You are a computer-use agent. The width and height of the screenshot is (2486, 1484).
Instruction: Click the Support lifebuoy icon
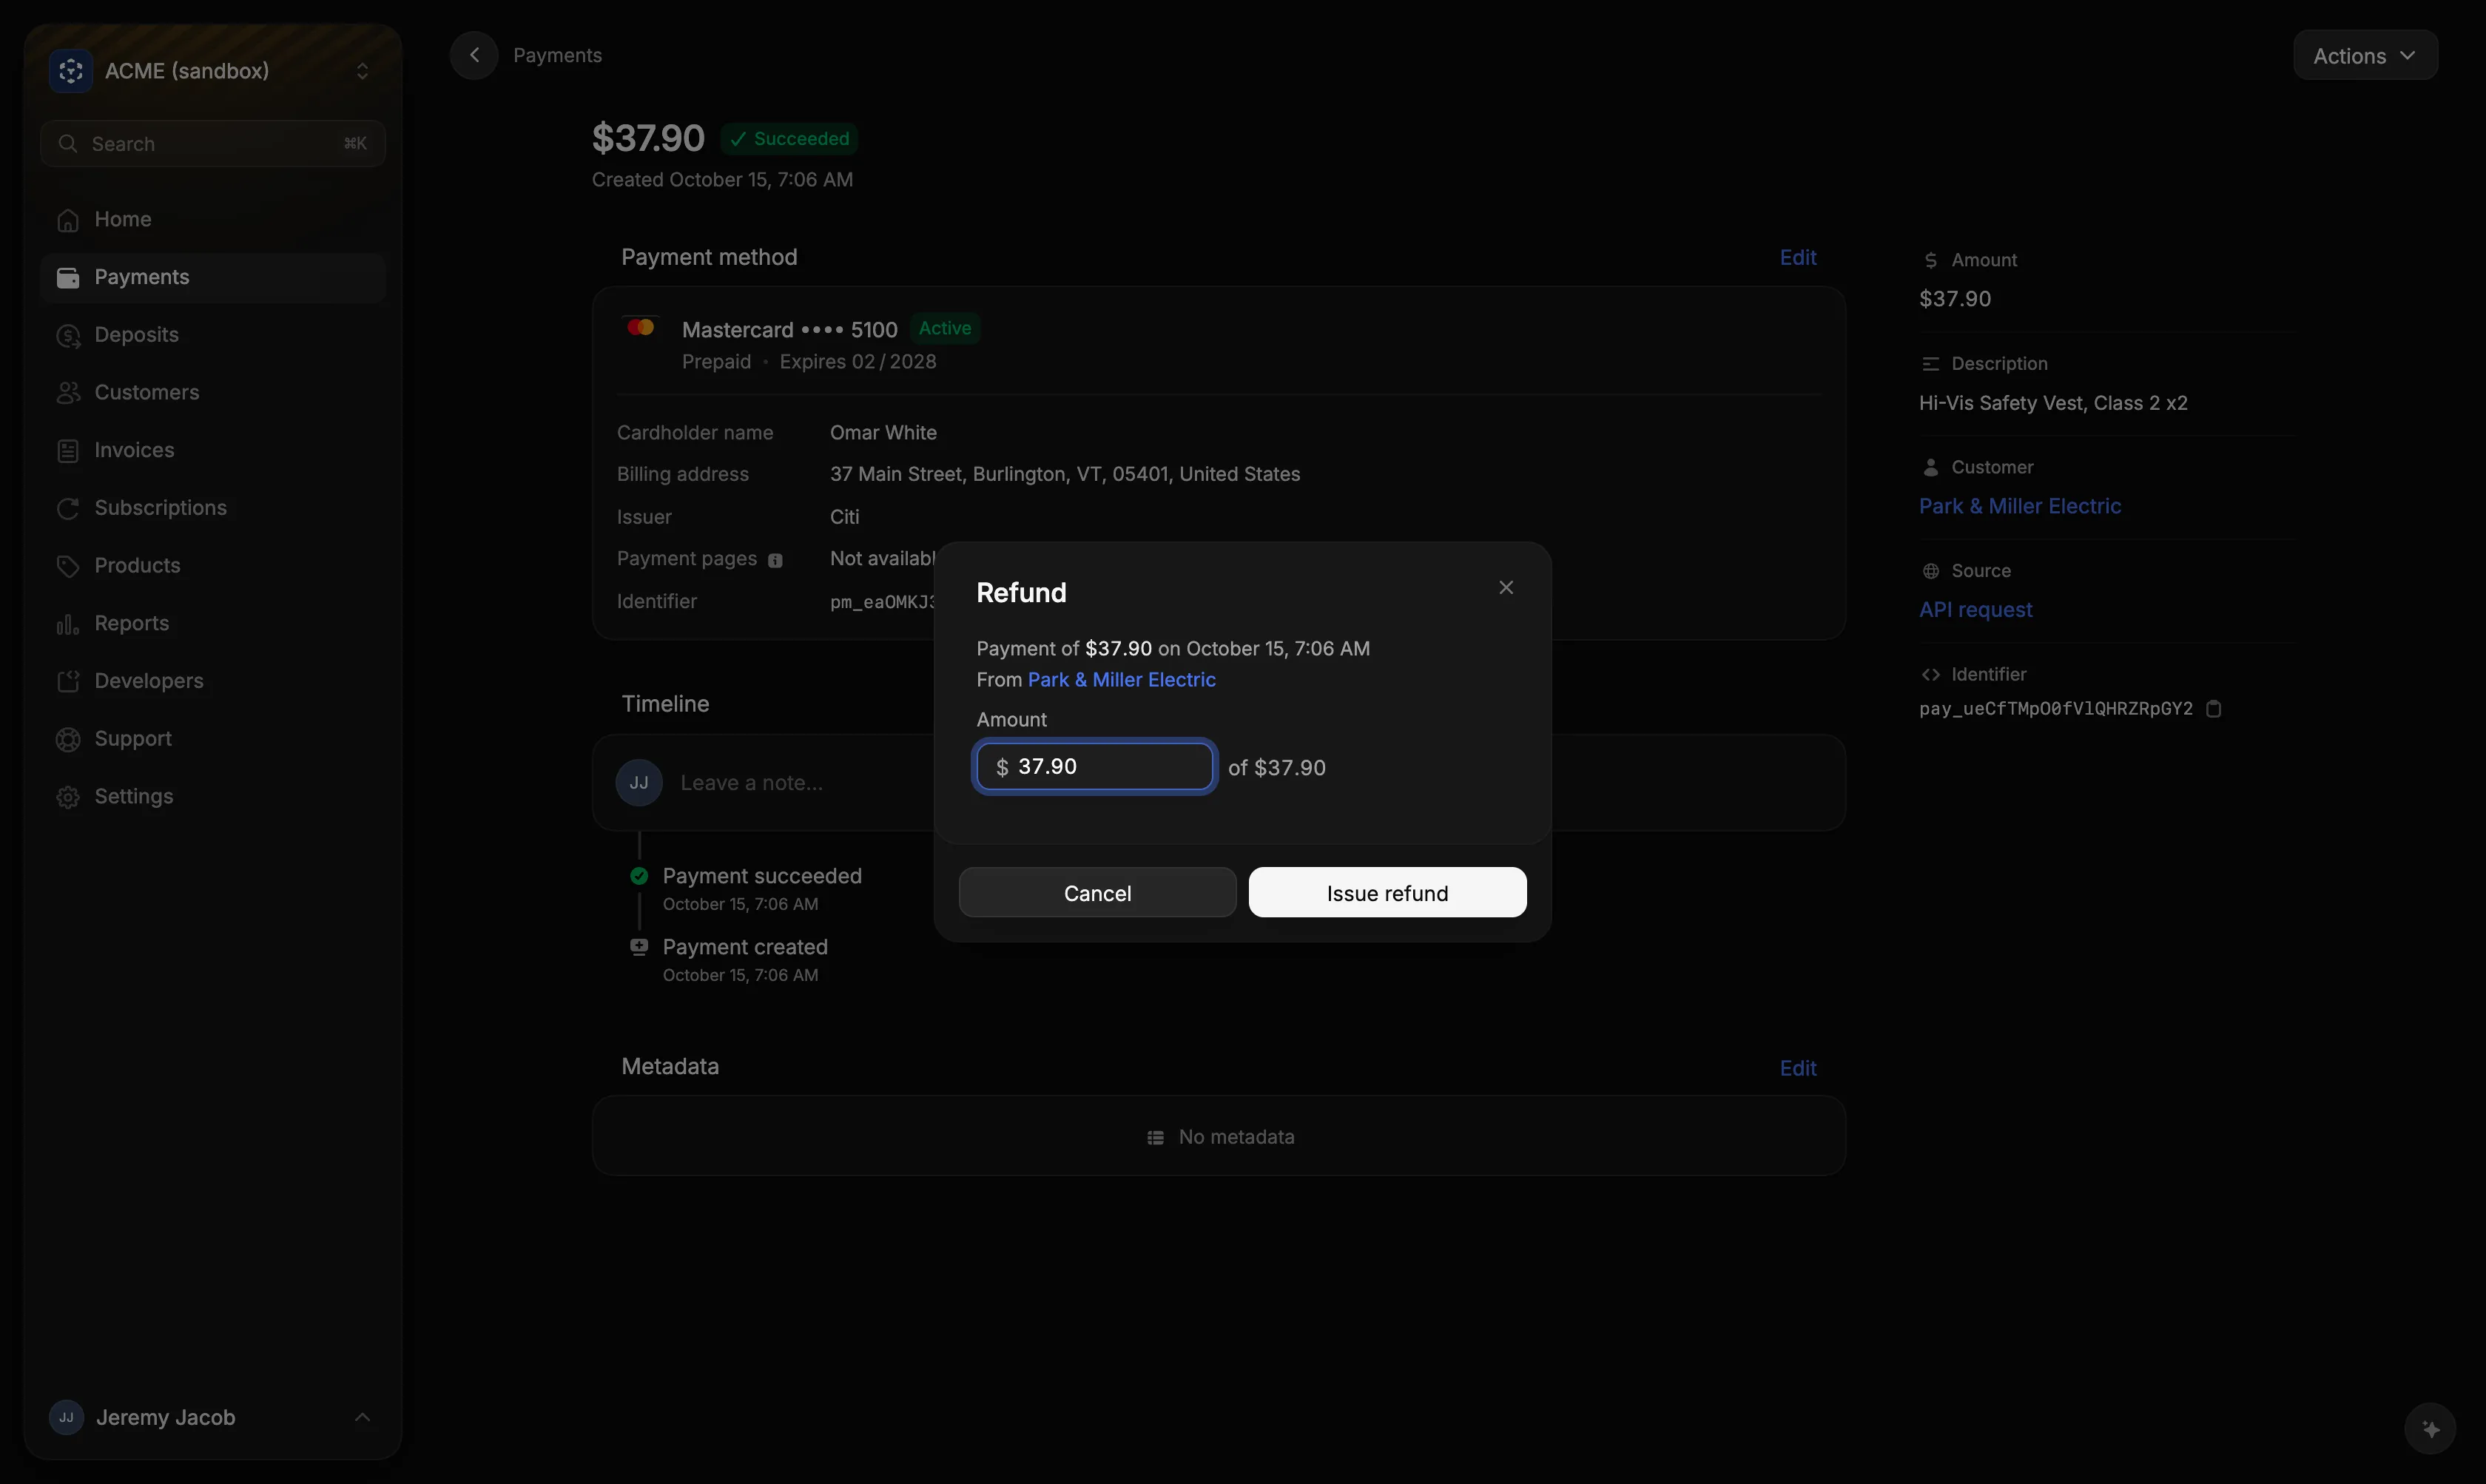[68, 739]
